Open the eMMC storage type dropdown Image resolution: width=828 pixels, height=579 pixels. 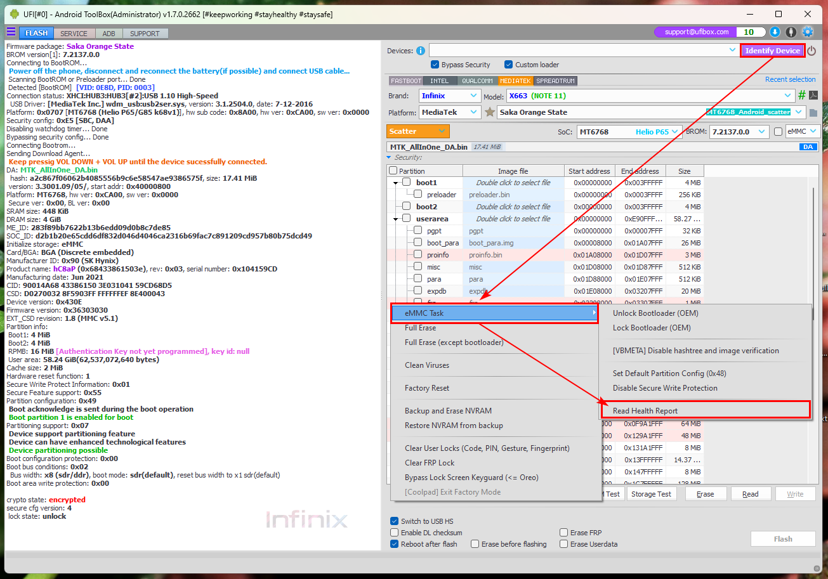tap(803, 132)
